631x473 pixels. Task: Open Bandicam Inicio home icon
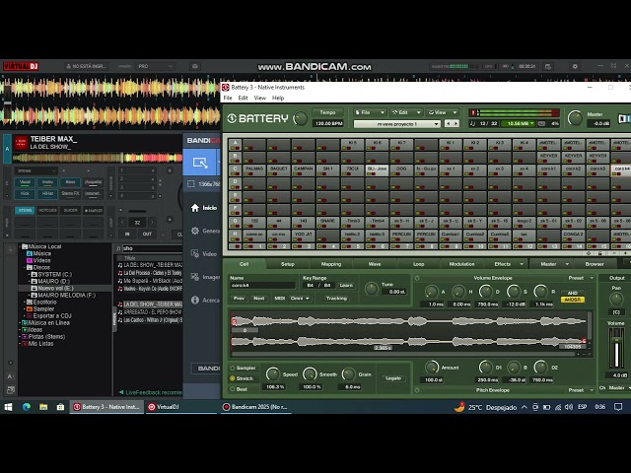pos(195,208)
